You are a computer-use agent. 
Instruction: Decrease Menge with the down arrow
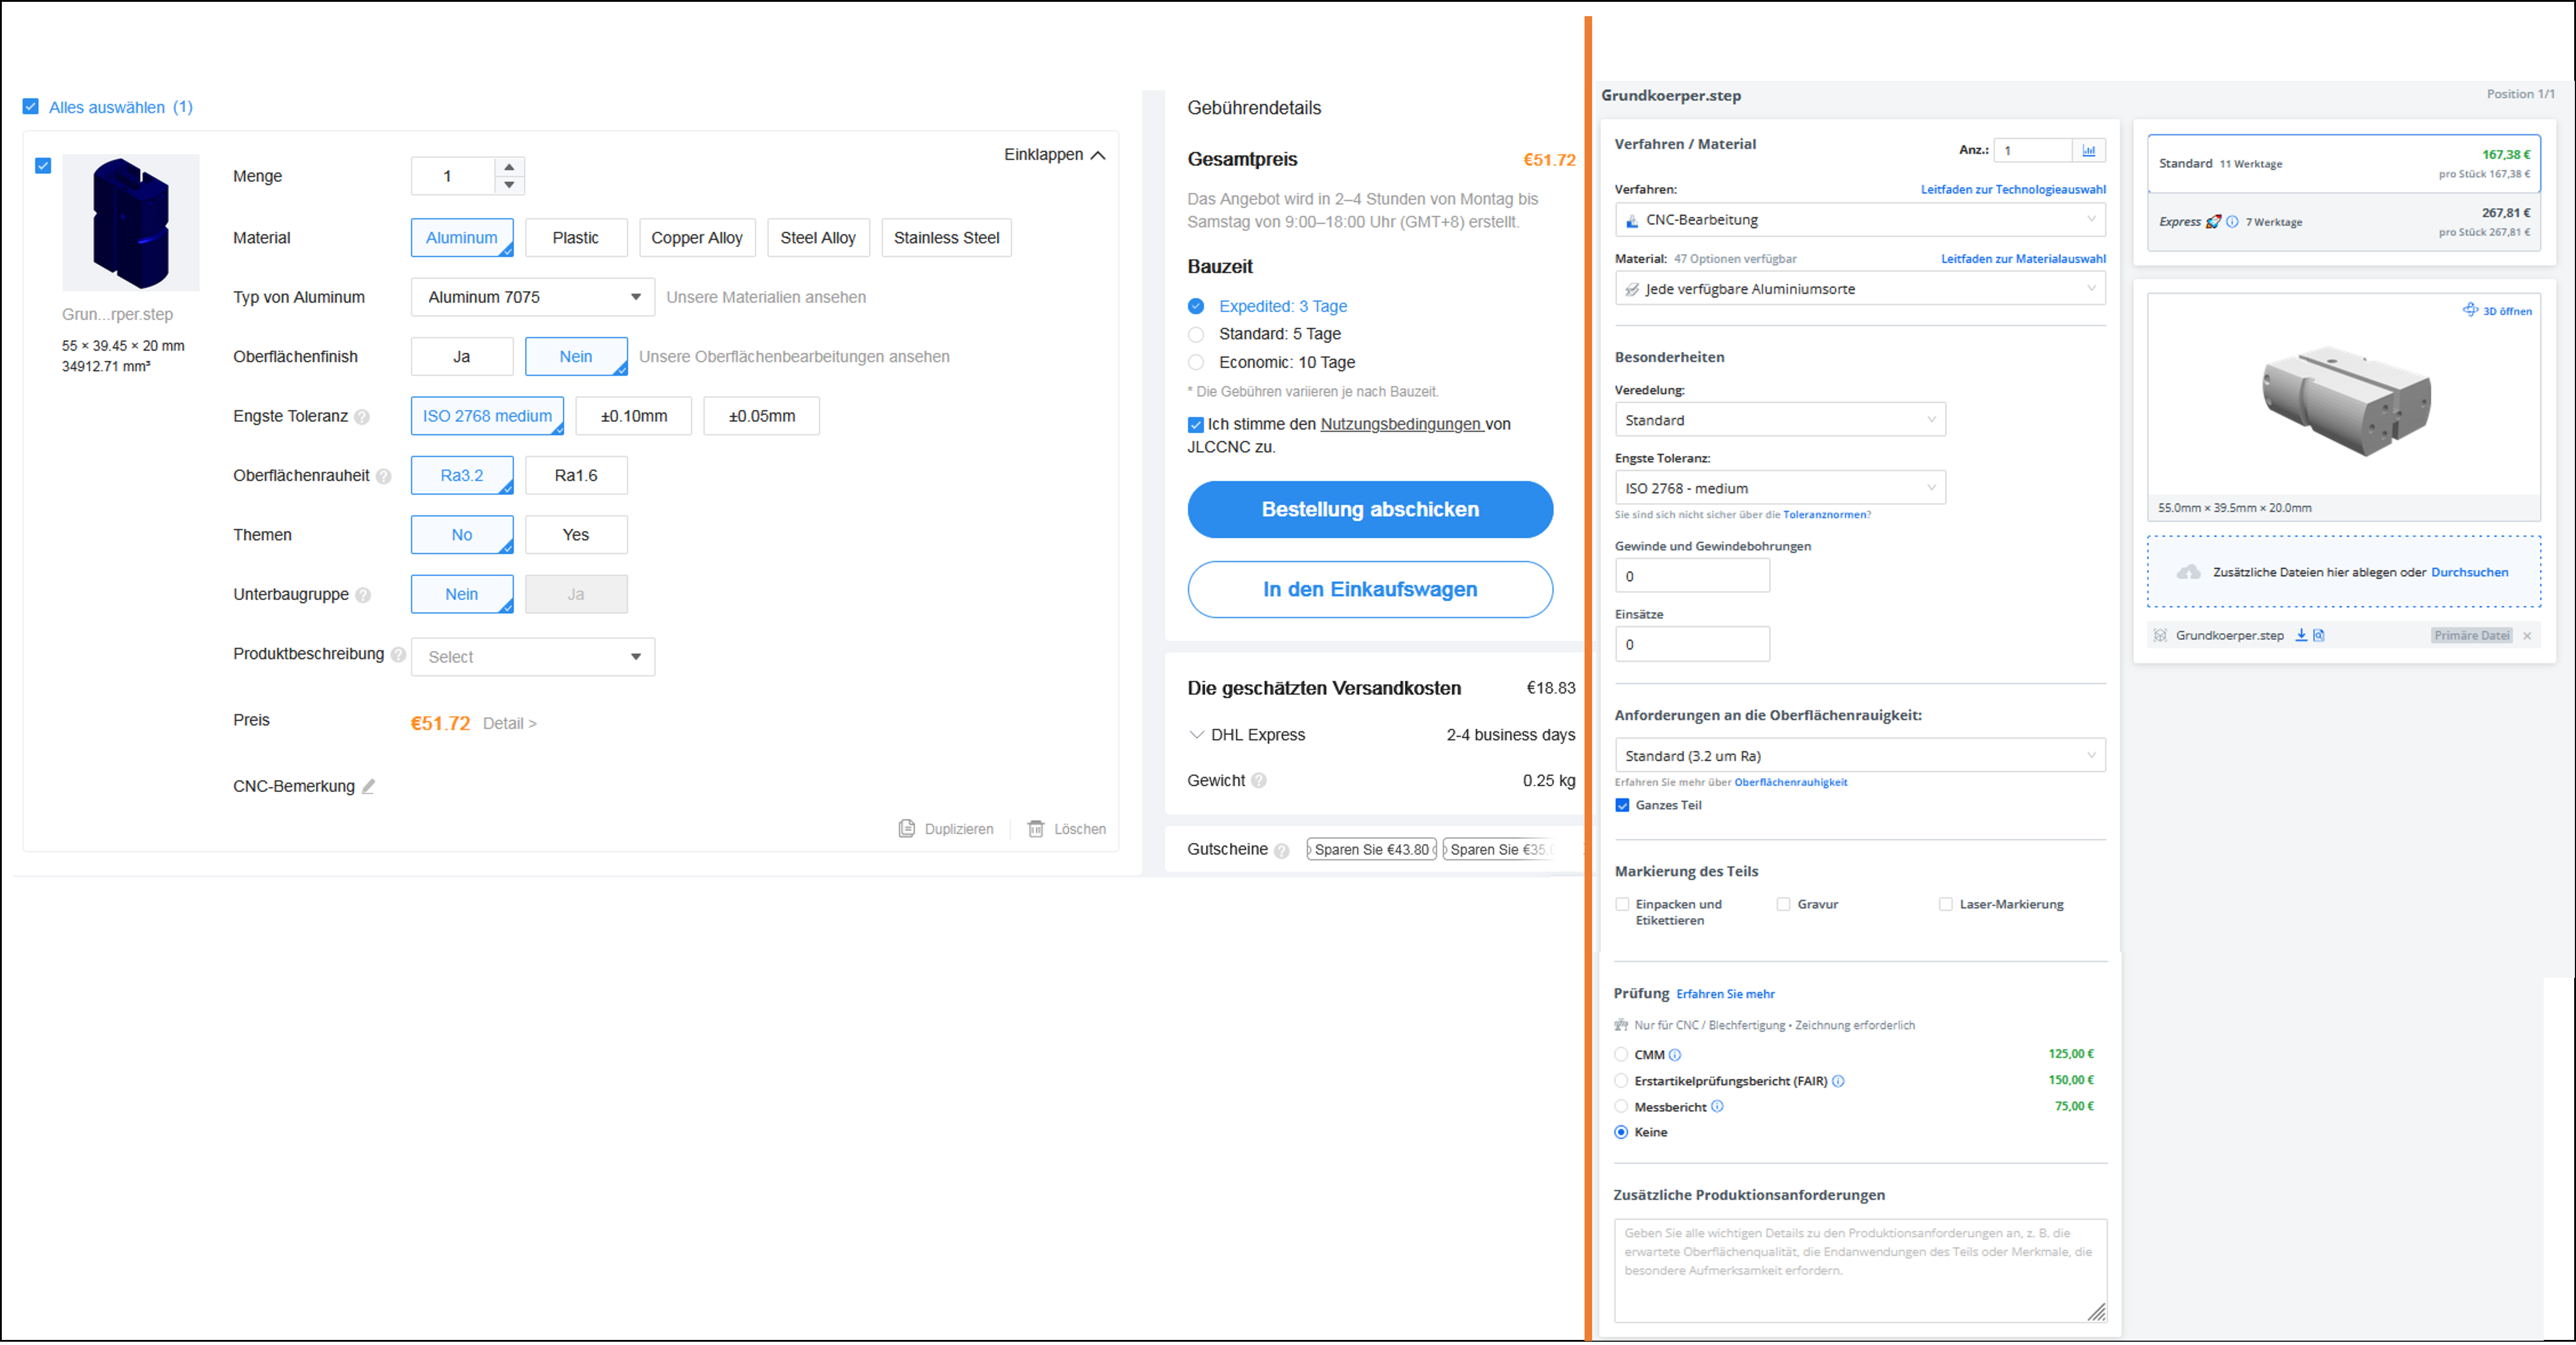click(x=509, y=185)
